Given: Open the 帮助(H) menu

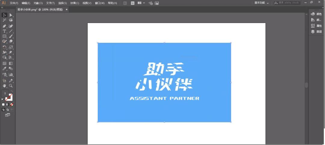Looking at the screenshot, I should (112, 3).
